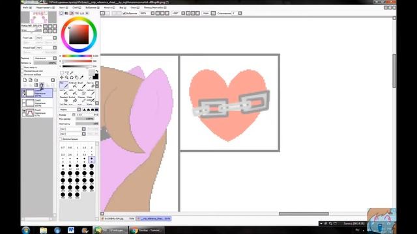Select the Deselect pen tool
This screenshot has width=417, height=234.
(64, 99)
